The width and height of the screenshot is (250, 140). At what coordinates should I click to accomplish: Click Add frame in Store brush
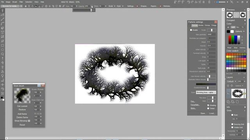click(22, 114)
